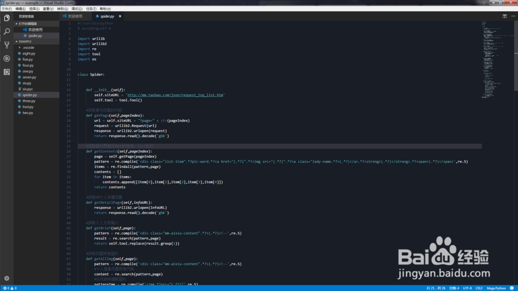Open the Search view in activity bar

(x=7, y=32)
